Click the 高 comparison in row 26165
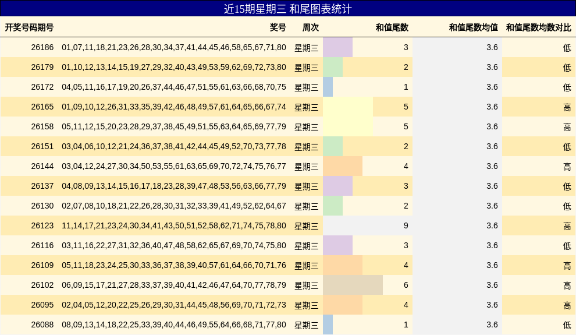Viewport: 576px width, 335px height. 567,107
